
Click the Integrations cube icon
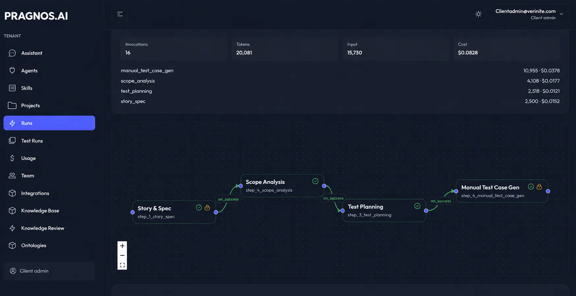[x=12, y=193]
